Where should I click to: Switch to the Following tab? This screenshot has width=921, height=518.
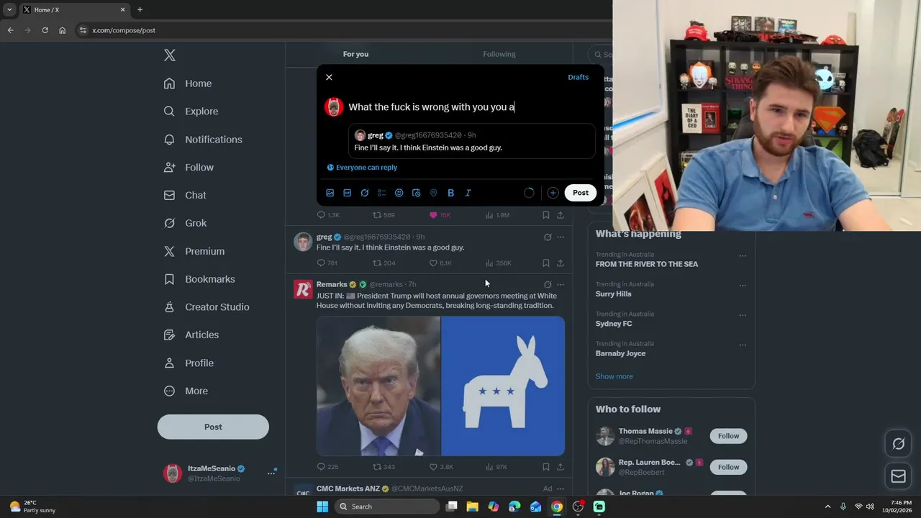pos(499,54)
